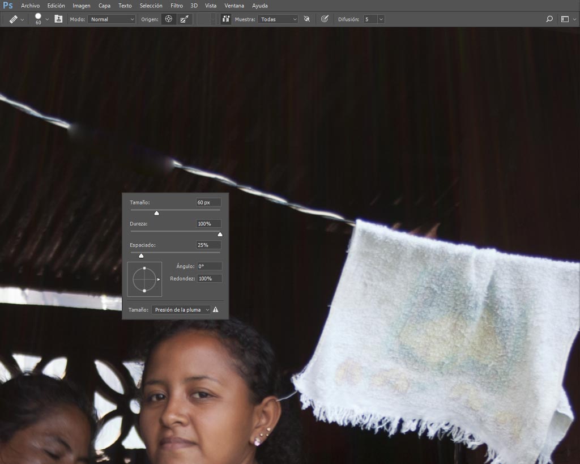Toggle the Clone Source panel icon
Screen dimensions: 580x464
click(x=58, y=19)
